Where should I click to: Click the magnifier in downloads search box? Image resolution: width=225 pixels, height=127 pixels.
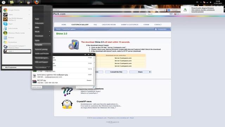(x=94, y=87)
